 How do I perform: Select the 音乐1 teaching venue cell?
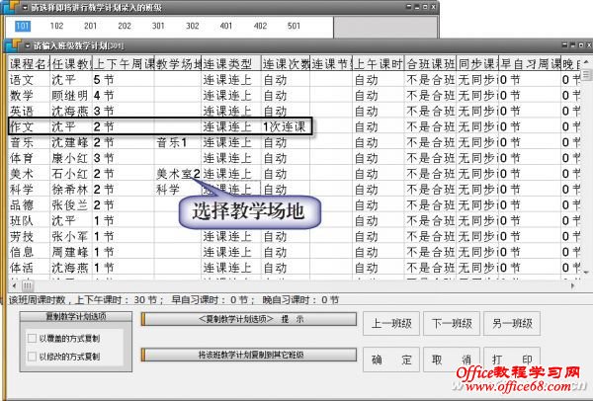tap(178, 142)
